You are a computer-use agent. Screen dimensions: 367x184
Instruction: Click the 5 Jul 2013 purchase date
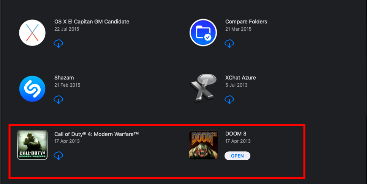tap(236, 85)
